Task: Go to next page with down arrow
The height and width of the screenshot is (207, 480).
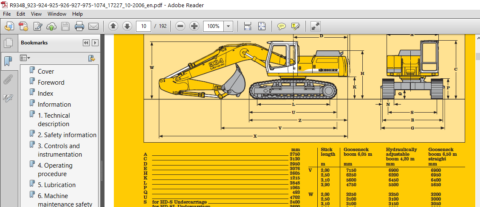Action: 127,26
